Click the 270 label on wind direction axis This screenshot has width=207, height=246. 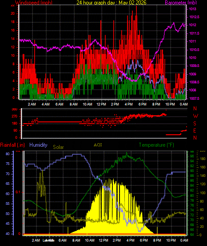15,117
